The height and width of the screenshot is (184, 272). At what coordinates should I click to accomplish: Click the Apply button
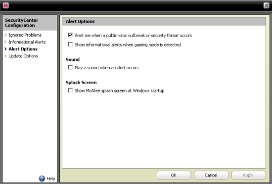[248, 175]
